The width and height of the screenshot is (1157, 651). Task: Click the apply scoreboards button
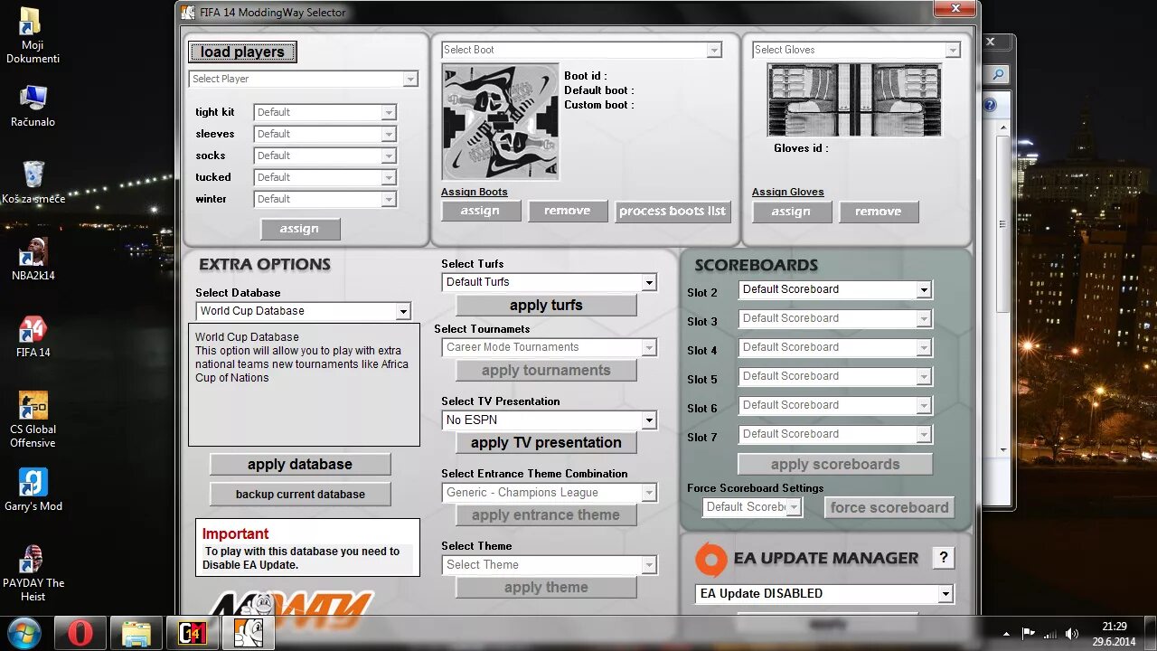pyautogui.click(x=835, y=464)
